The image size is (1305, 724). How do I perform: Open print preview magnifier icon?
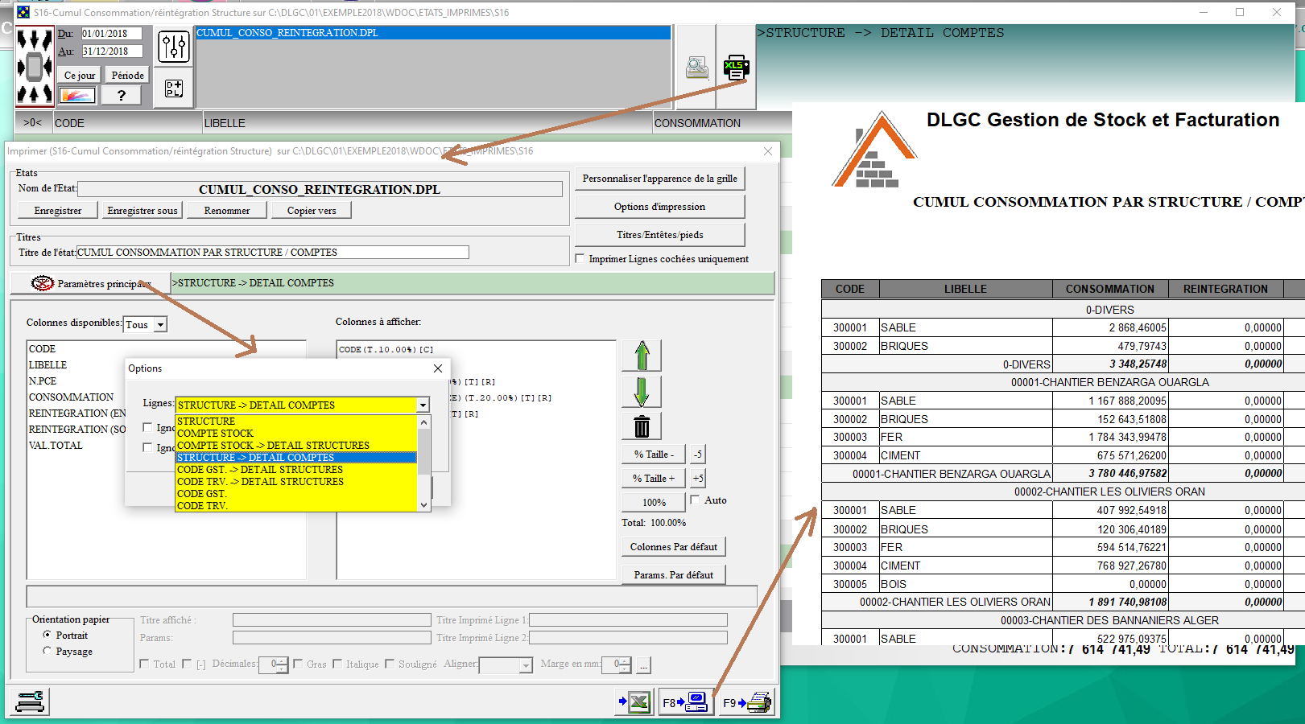697,68
